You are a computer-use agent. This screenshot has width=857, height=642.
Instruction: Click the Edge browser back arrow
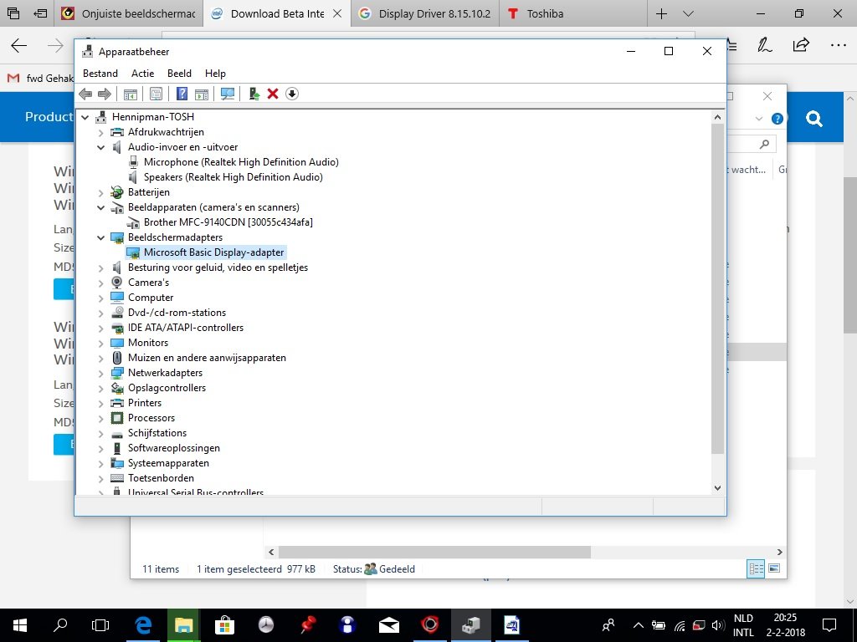click(19, 46)
